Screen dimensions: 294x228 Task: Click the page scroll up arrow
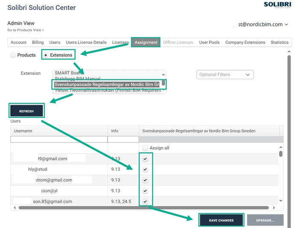pos(289,51)
